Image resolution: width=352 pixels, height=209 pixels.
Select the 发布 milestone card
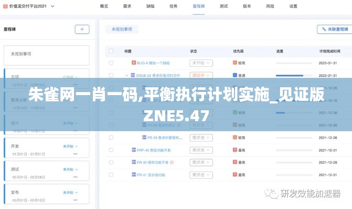[47, 194]
